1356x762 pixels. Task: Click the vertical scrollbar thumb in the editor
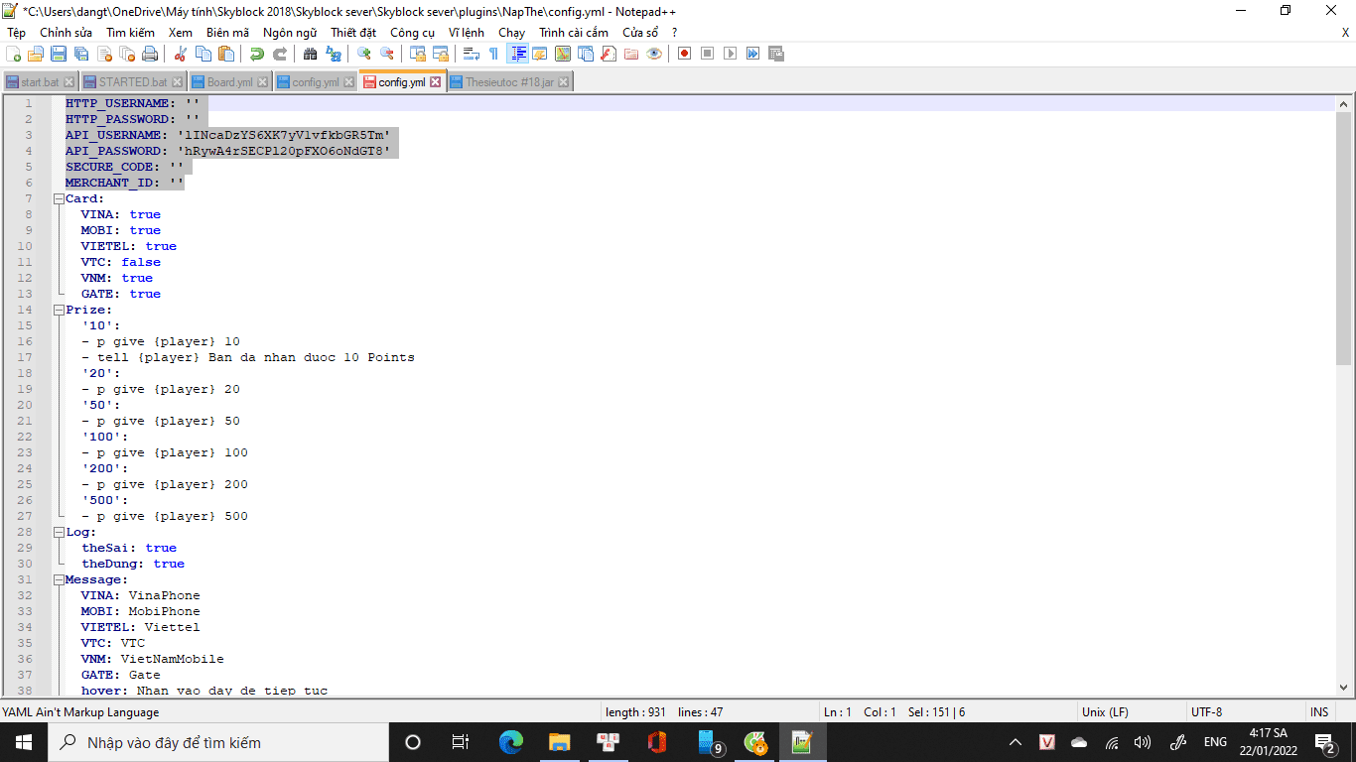coord(1343,238)
